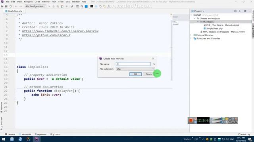
Task: Open the github.com/asror-z link
Action: pos(46,35)
